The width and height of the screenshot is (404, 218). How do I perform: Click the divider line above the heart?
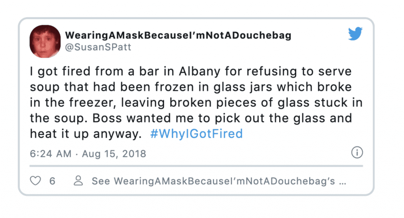tap(196, 166)
